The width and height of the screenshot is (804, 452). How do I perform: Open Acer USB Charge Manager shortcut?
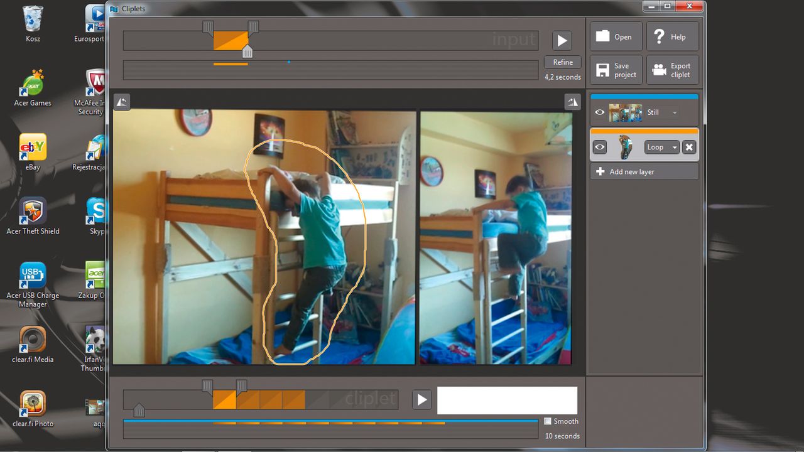pos(33,285)
